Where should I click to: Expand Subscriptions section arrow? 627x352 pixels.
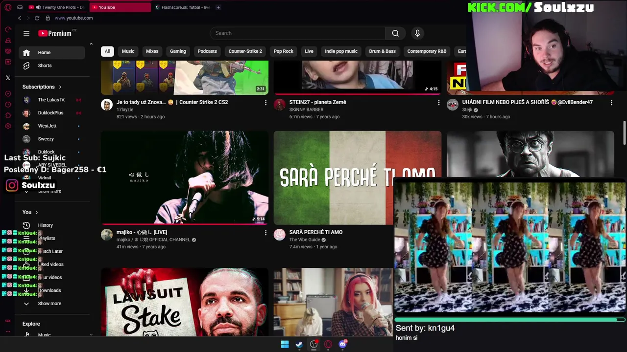pos(60,87)
